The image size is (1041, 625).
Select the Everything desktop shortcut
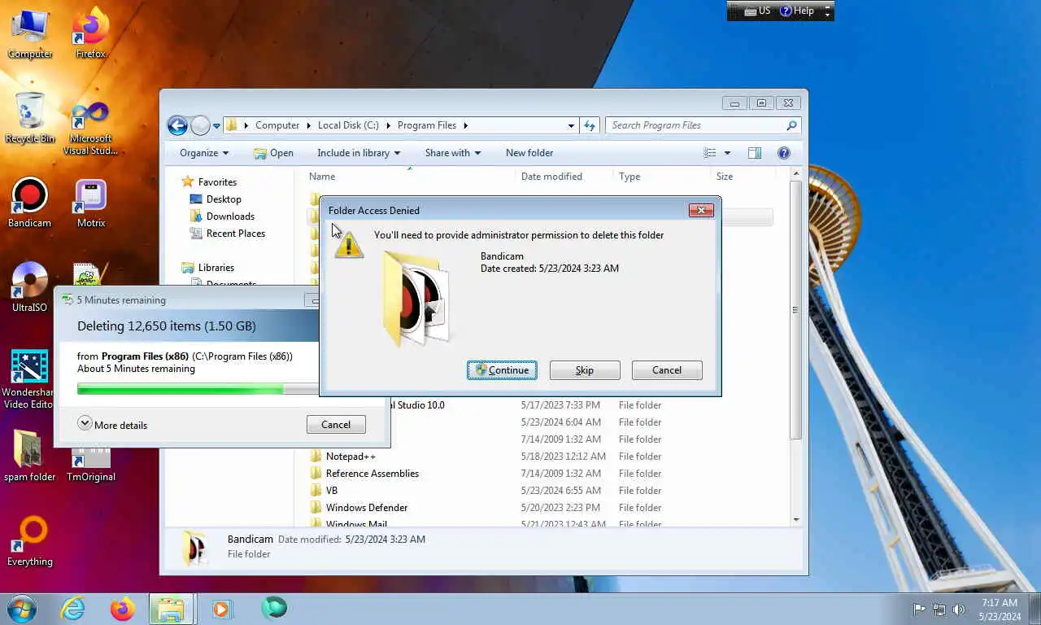[x=29, y=542]
